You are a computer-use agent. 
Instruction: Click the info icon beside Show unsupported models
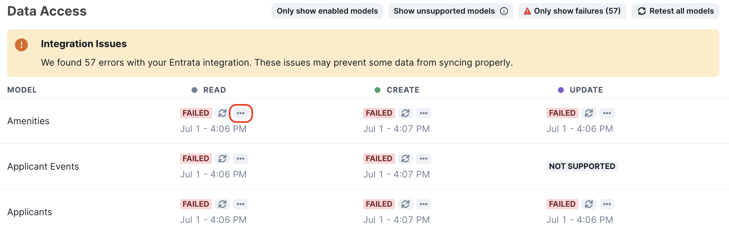coord(504,11)
